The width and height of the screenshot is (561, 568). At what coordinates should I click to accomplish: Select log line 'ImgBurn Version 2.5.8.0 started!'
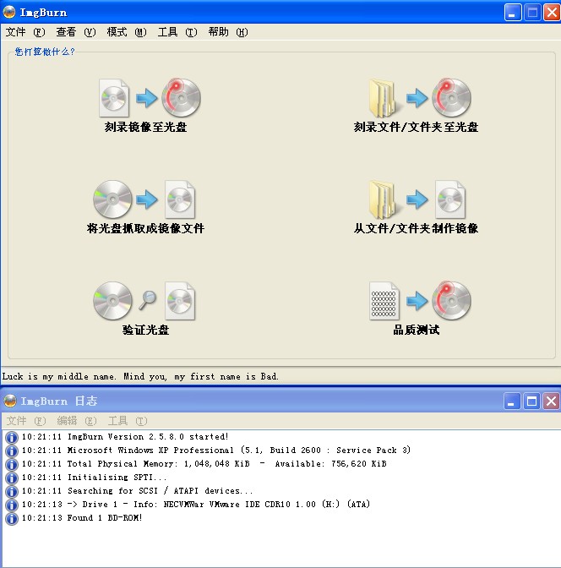coord(125,437)
